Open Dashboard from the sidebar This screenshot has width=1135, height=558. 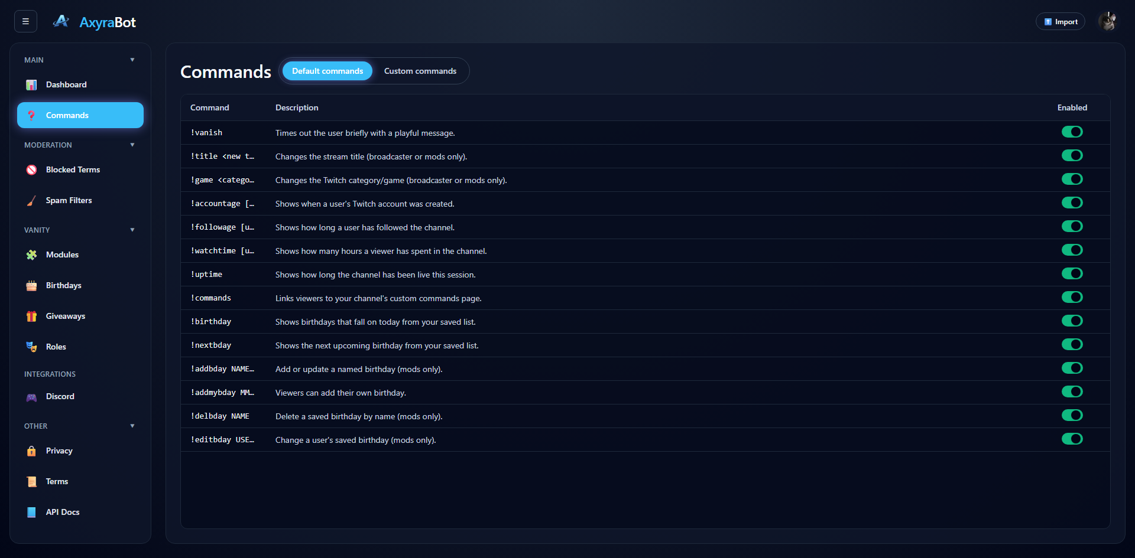(x=80, y=84)
